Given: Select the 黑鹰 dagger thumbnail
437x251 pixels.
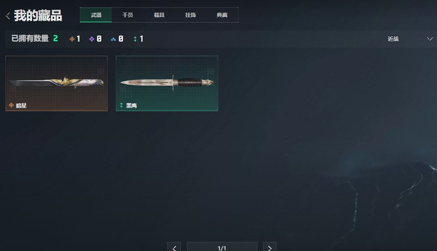Looking at the screenshot, I should tap(167, 83).
